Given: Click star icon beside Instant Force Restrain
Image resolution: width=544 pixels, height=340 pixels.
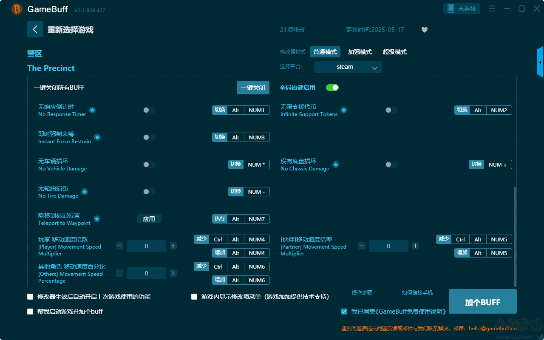Looking at the screenshot, I should pos(97,137).
